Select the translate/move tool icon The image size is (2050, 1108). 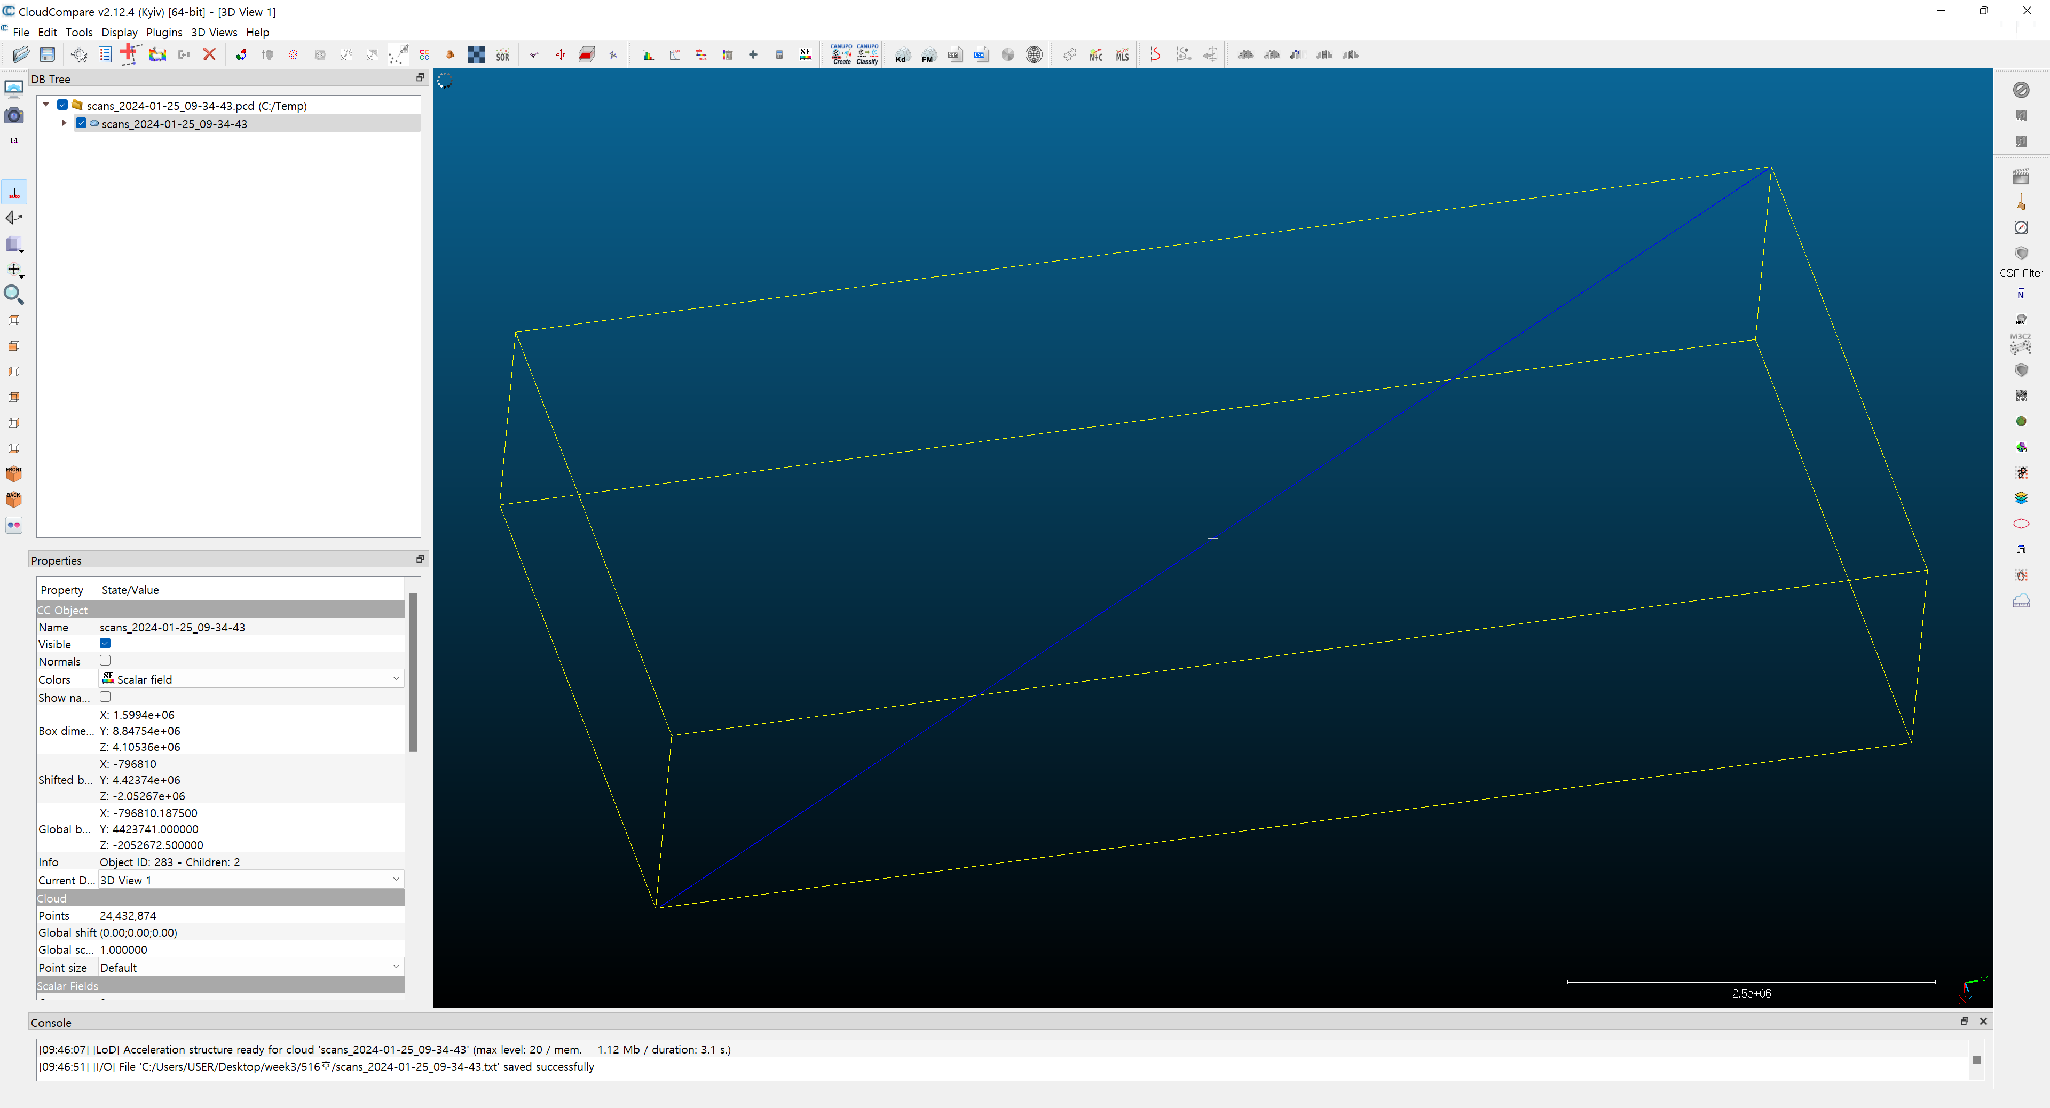[15, 269]
